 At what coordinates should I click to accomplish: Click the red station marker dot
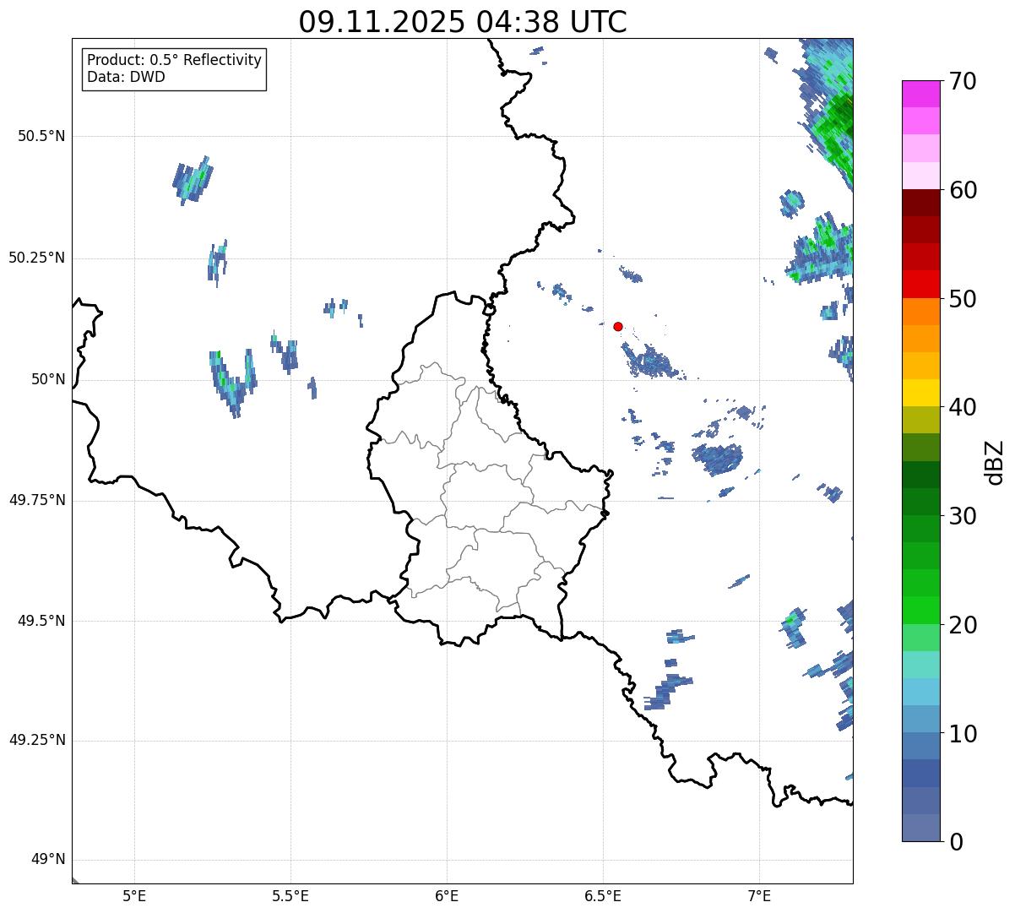tap(618, 326)
